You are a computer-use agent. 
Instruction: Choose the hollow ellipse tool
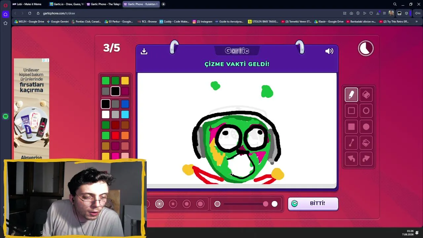click(x=366, y=111)
